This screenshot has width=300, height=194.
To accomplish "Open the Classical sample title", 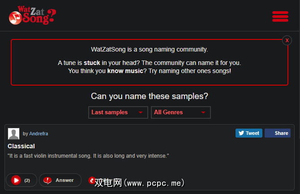I will coord(21,146).
